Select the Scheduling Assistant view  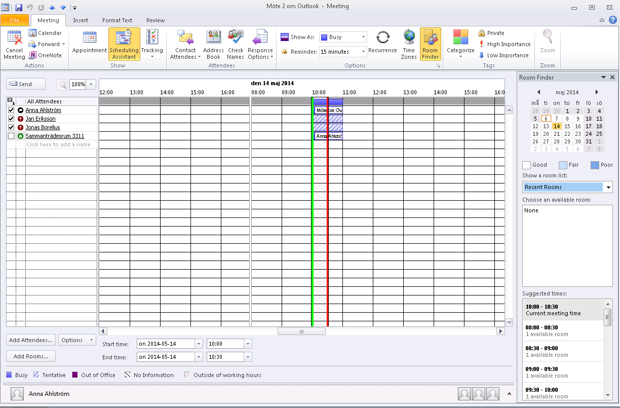[124, 45]
